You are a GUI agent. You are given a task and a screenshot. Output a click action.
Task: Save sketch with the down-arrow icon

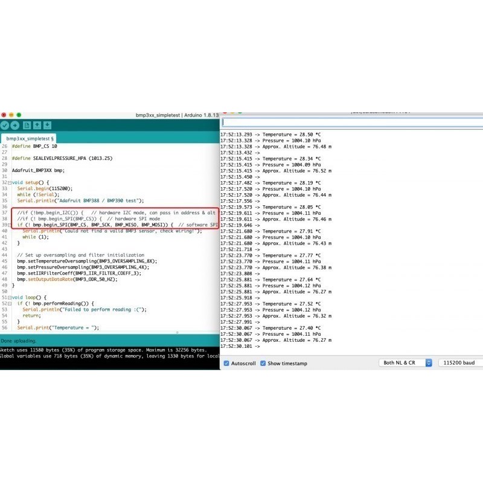pyautogui.click(x=47, y=125)
